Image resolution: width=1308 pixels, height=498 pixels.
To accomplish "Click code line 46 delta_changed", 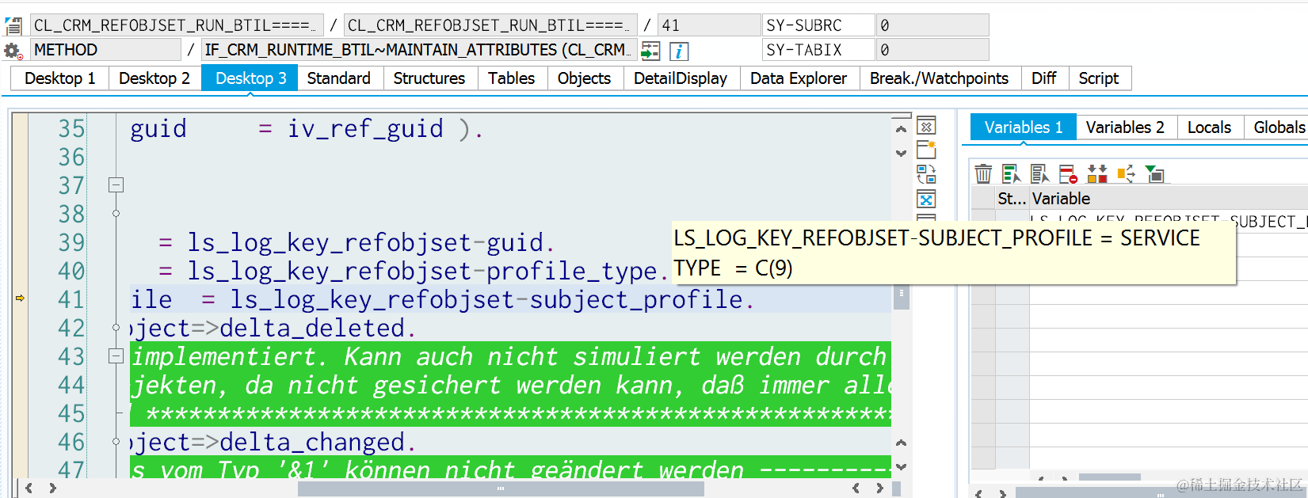I will click(x=272, y=442).
